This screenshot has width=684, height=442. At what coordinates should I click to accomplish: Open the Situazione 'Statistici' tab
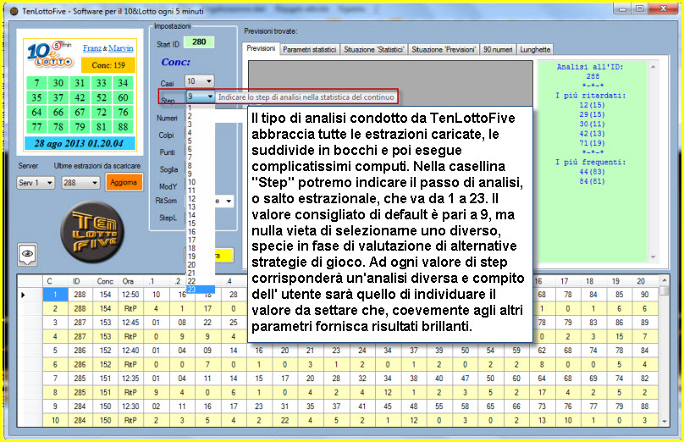coord(374,50)
